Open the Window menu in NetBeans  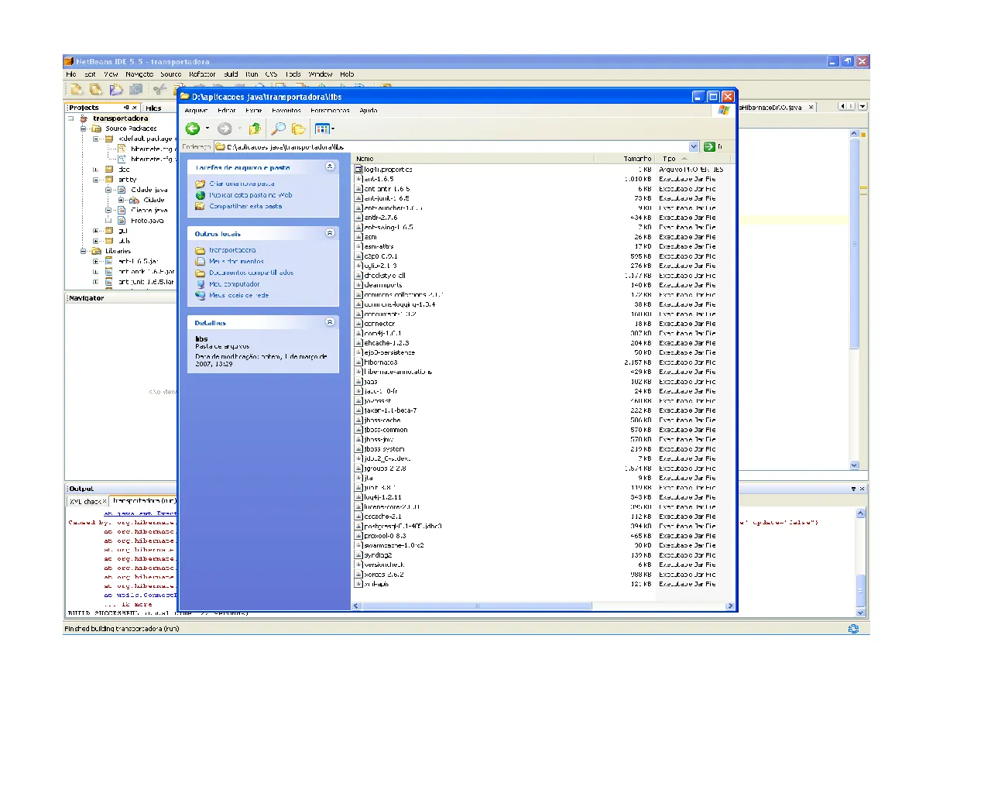pyautogui.click(x=321, y=74)
